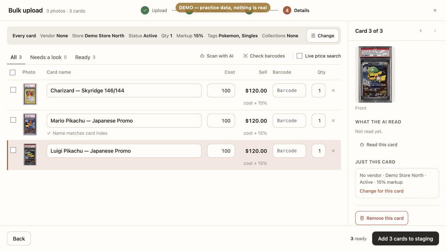The height and width of the screenshot is (251, 446).
Task: Remove the Mario Pikachu row with its X icon
Action: click(333, 121)
